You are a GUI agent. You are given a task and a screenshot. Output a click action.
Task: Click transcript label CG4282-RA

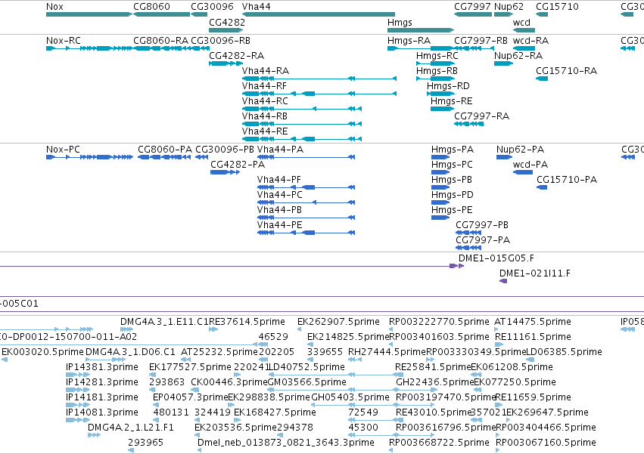pos(237,56)
